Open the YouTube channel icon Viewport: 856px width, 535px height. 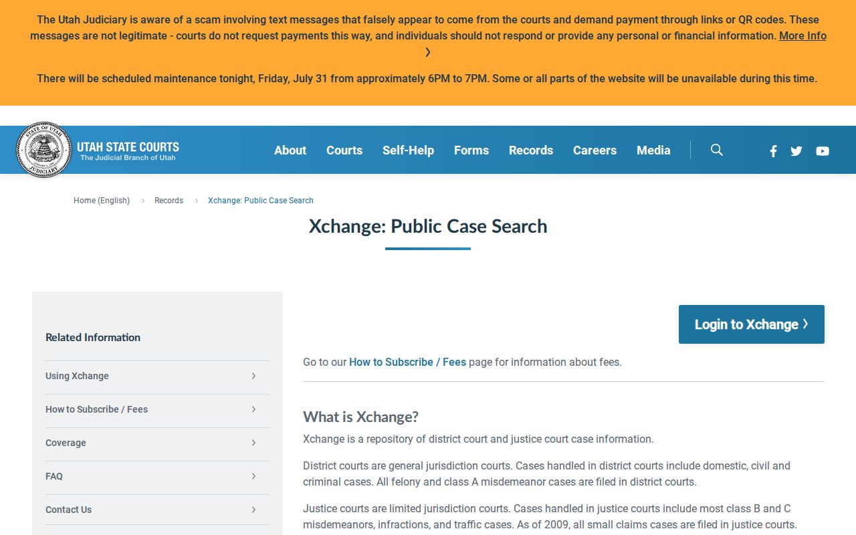pos(823,151)
